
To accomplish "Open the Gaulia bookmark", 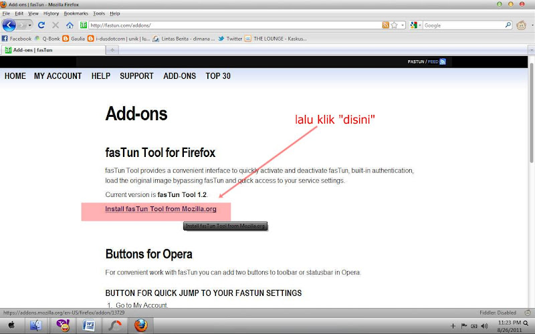I will pyautogui.click(x=74, y=39).
